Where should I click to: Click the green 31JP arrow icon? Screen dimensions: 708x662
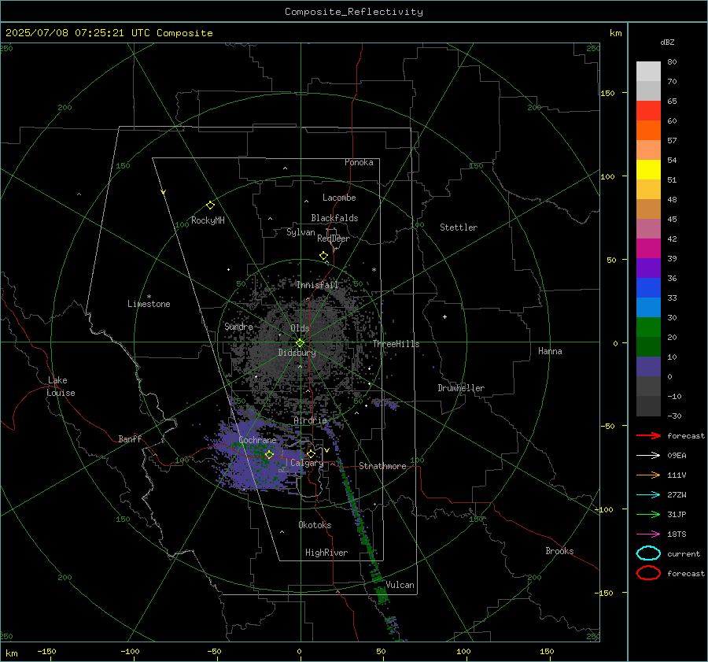[x=648, y=514]
